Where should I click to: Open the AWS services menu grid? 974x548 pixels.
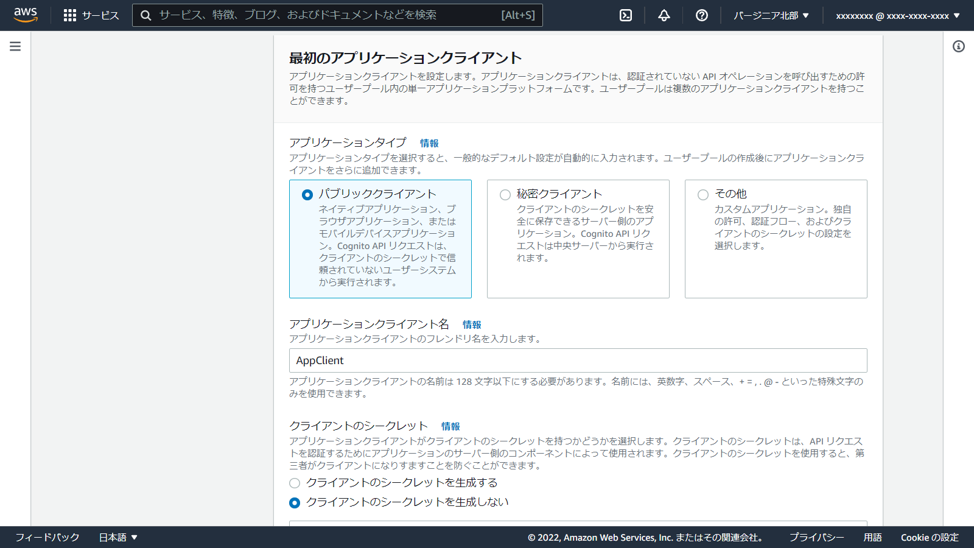pos(70,15)
